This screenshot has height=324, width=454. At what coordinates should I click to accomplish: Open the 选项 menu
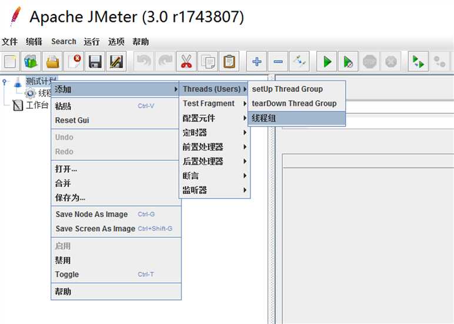[116, 42]
